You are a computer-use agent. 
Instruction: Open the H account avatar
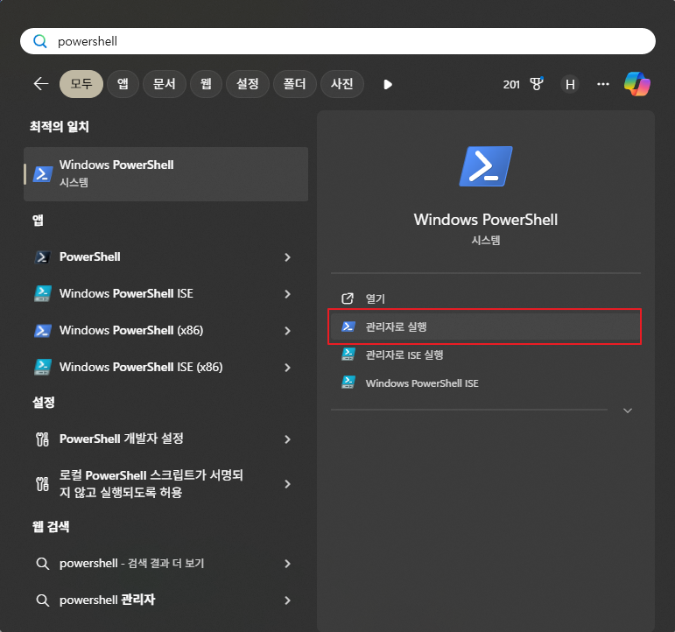click(x=570, y=84)
